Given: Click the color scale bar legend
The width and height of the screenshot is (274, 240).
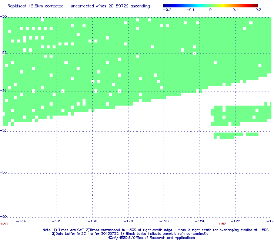Looking at the screenshot, I should [x=210, y=6].
